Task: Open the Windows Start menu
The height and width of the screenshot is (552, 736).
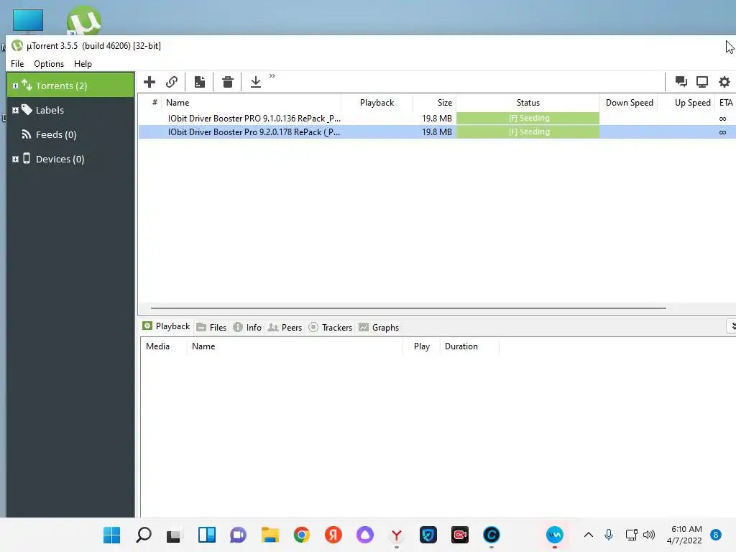Action: coord(111,535)
